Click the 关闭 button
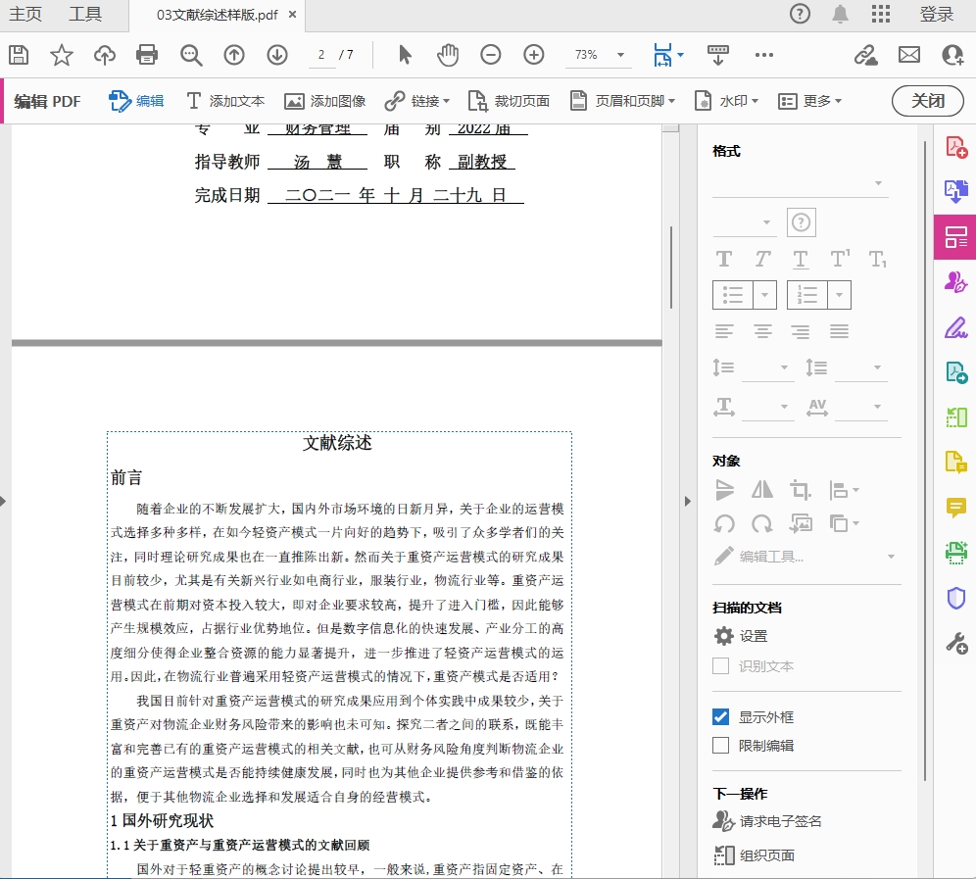This screenshot has width=976, height=879. (927, 101)
